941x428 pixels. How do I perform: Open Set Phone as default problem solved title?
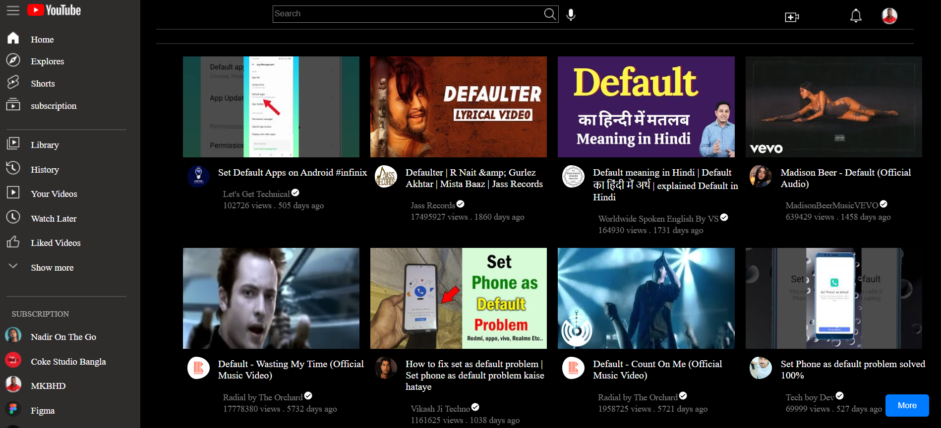click(853, 370)
